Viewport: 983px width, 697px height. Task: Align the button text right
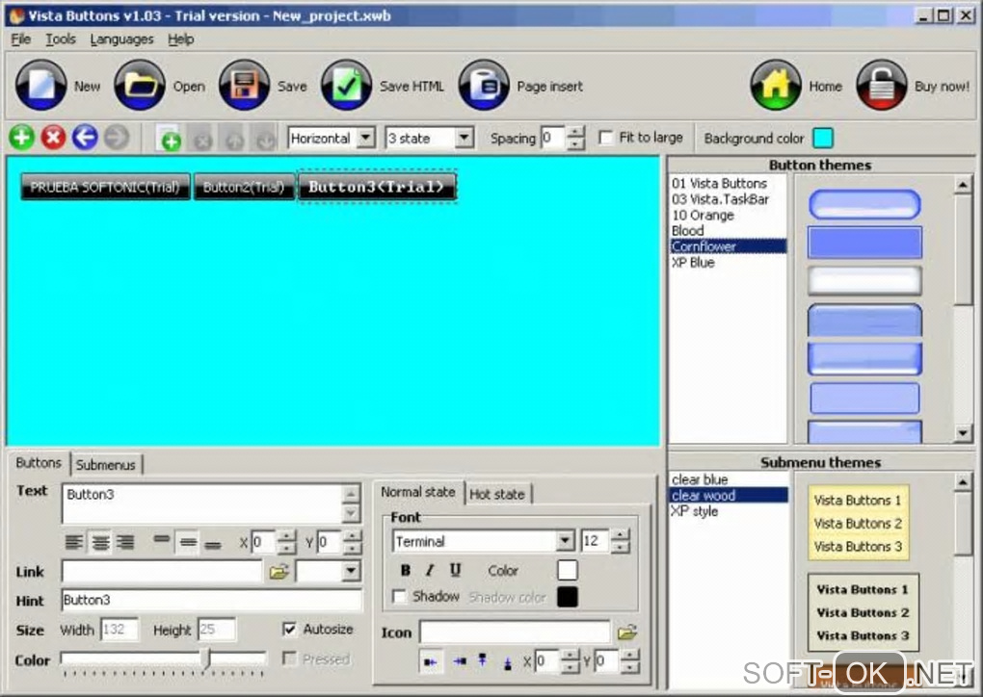[125, 542]
